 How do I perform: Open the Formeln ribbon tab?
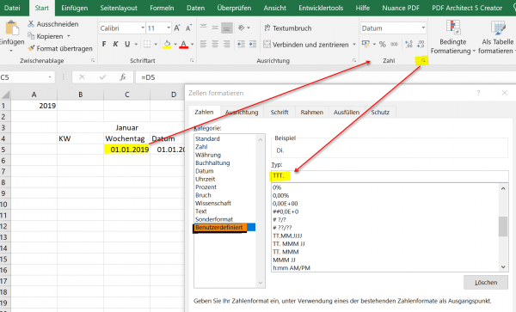(162, 8)
